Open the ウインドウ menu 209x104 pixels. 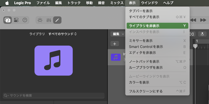(x=149, y=3)
